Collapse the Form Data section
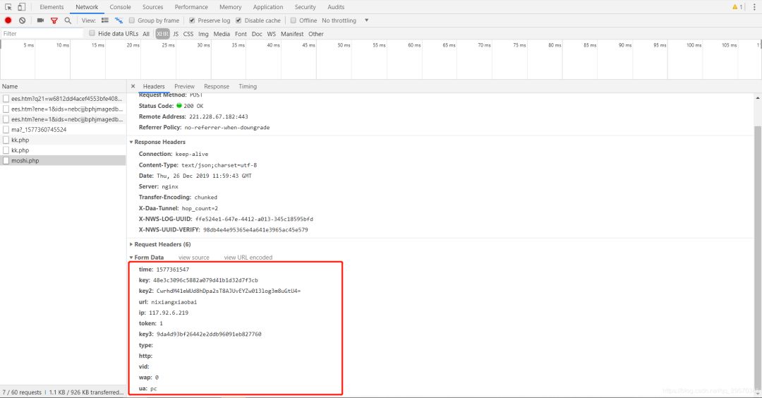This screenshot has width=762, height=398. pos(148,258)
